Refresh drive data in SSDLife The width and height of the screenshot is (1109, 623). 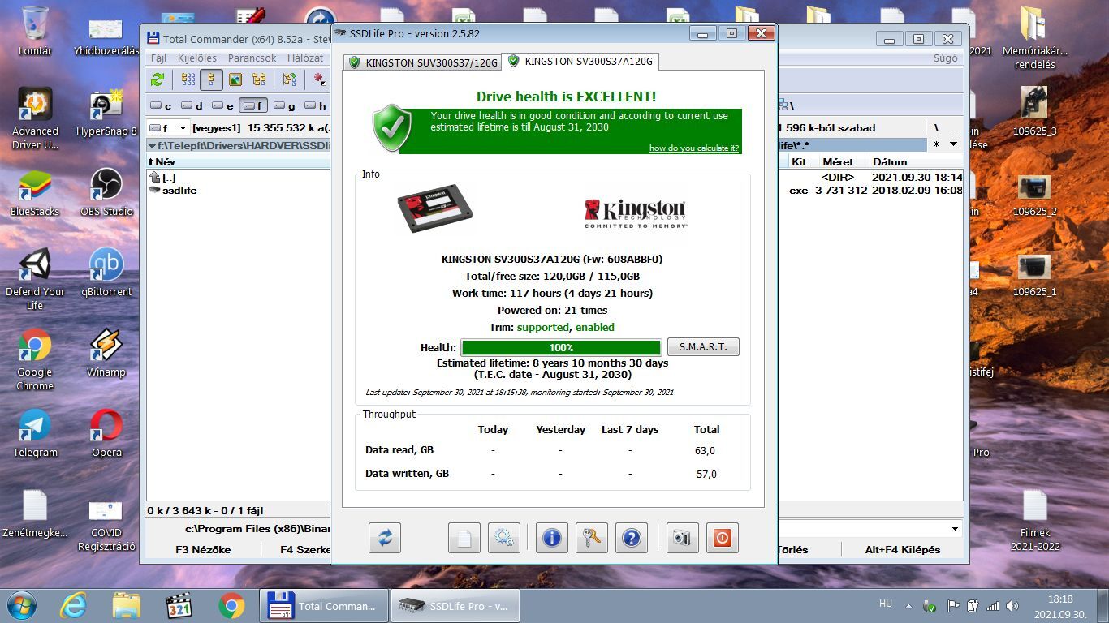pyautogui.click(x=385, y=538)
